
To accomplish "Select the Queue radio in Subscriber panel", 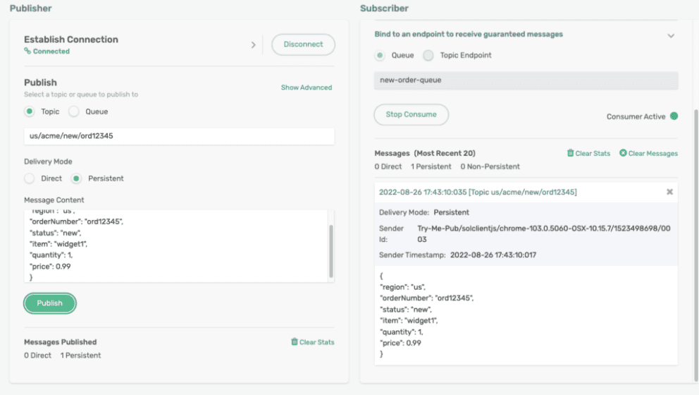I will 380,55.
